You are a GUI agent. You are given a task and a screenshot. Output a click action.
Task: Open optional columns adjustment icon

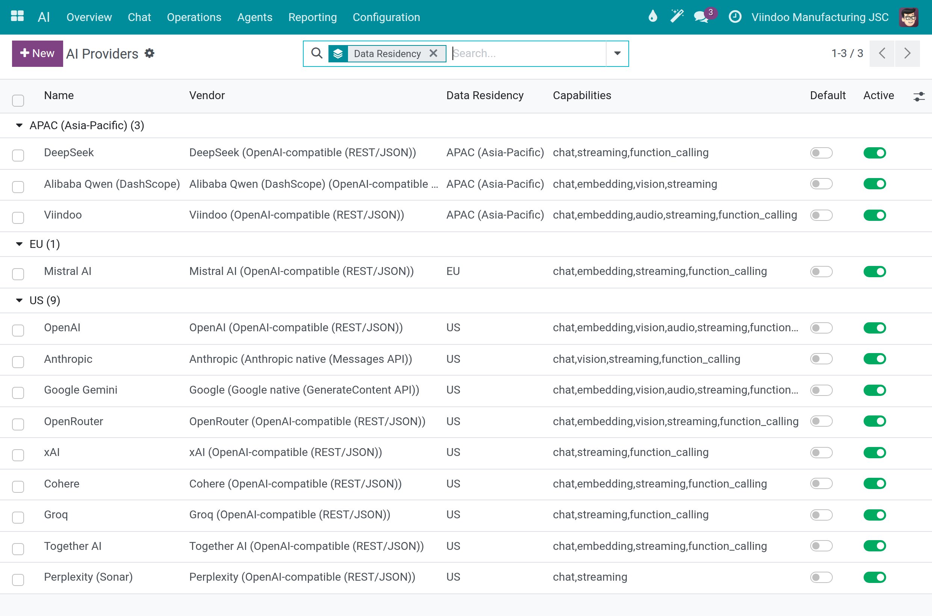[x=919, y=96]
